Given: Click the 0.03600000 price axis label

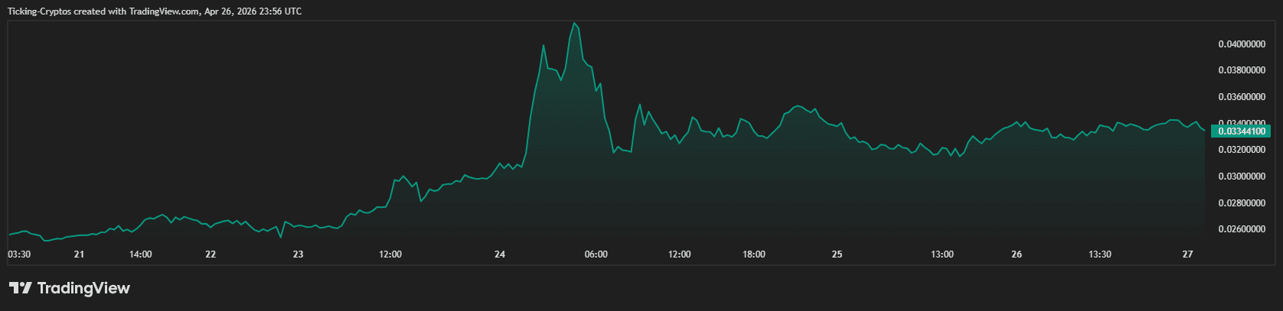Looking at the screenshot, I should click(1241, 97).
